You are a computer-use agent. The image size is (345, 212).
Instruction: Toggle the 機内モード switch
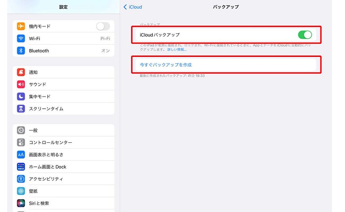pos(103,26)
